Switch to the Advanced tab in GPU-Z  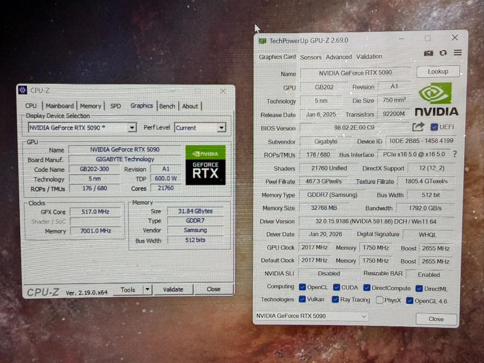click(339, 57)
